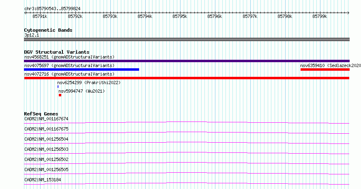Click the right arrow of the ruler
This screenshot has height=189, width=361.
(x=348, y=13)
